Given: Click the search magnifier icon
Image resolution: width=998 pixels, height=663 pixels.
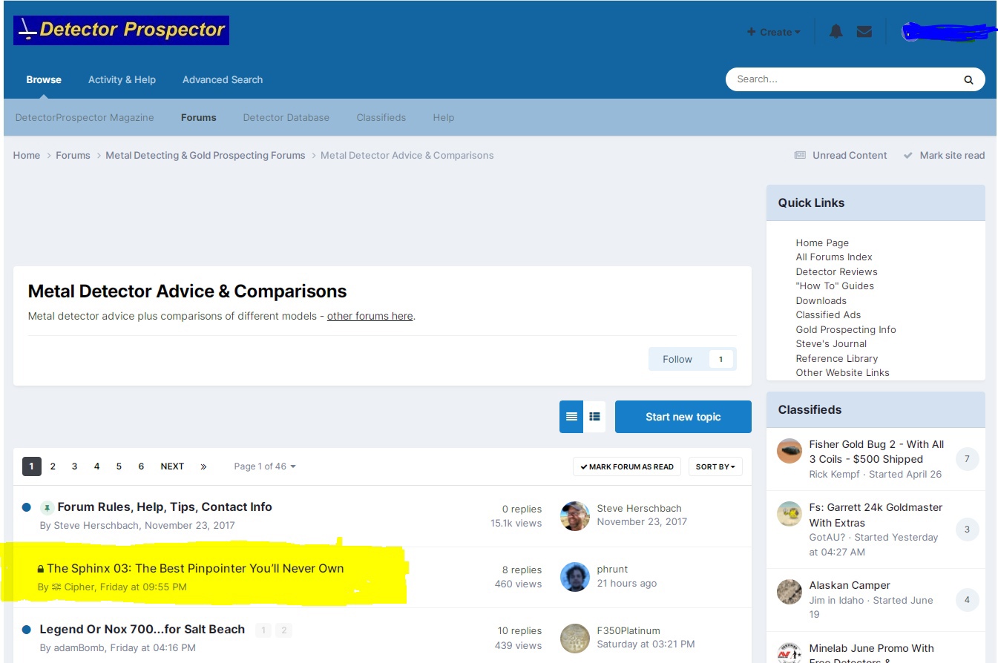Looking at the screenshot, I should [x=968, y=79].
